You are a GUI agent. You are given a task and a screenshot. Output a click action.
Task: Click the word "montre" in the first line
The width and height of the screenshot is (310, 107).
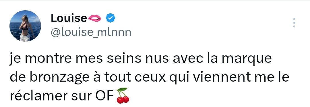click(47, 59)
